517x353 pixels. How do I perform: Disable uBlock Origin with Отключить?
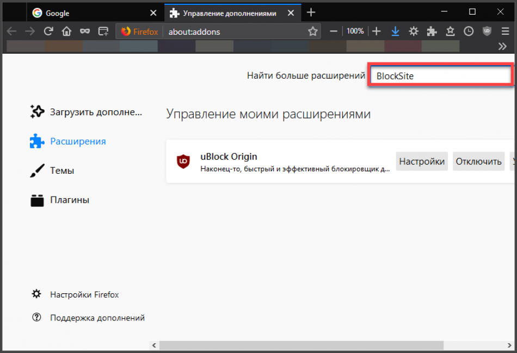(478, 161)
